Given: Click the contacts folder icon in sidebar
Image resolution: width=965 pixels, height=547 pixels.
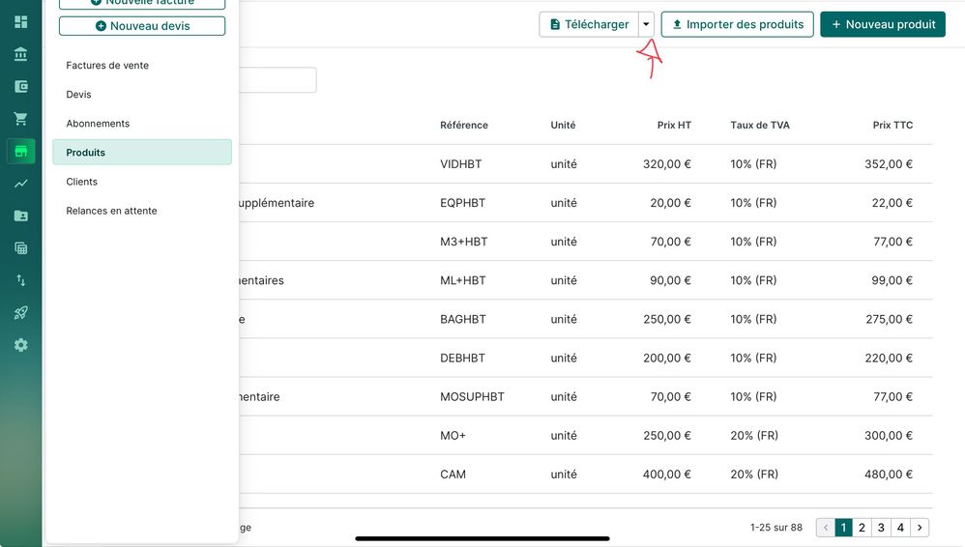Looking at the screenshot, I should point(20,216).
